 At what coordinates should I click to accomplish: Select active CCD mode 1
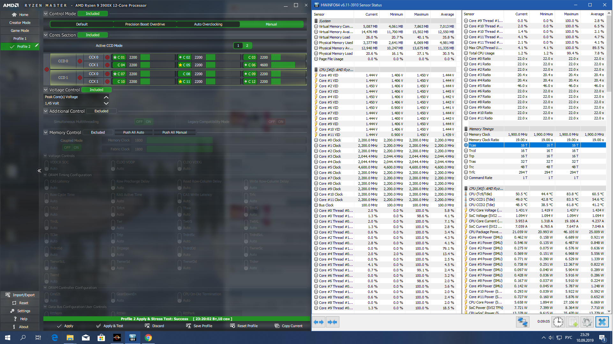point(238,46)
